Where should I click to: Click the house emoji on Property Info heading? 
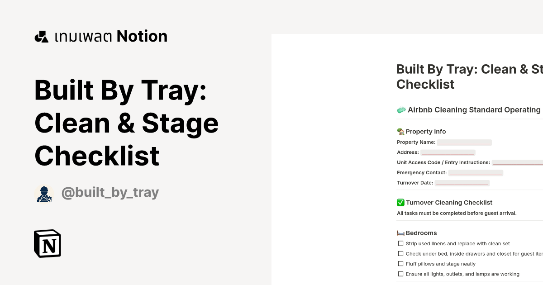(400, 131)
